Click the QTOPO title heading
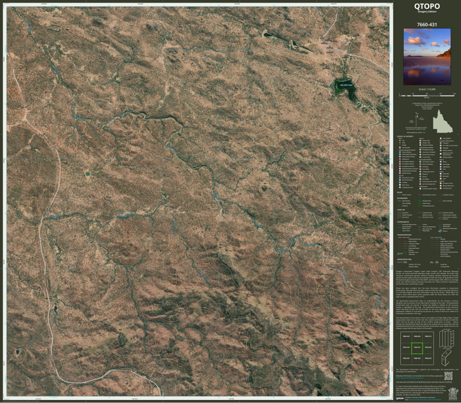Screen dimensions: 461x403 click(427, 6)
